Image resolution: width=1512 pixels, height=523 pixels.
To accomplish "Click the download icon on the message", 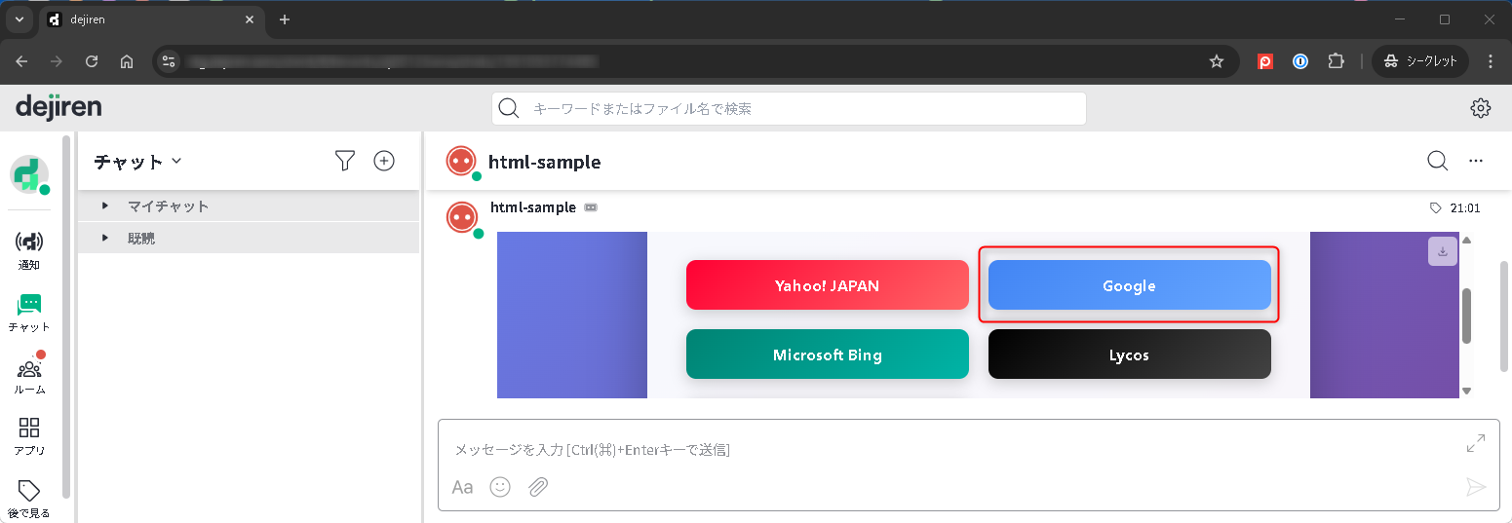I will point(1442,251).
